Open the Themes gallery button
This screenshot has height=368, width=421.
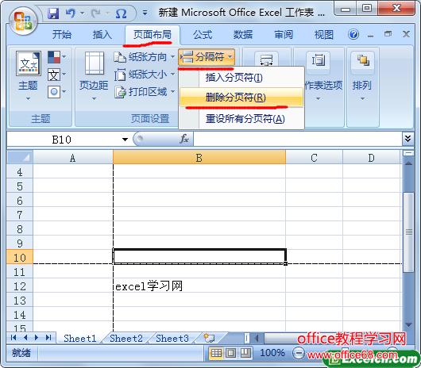click(28, 76)
